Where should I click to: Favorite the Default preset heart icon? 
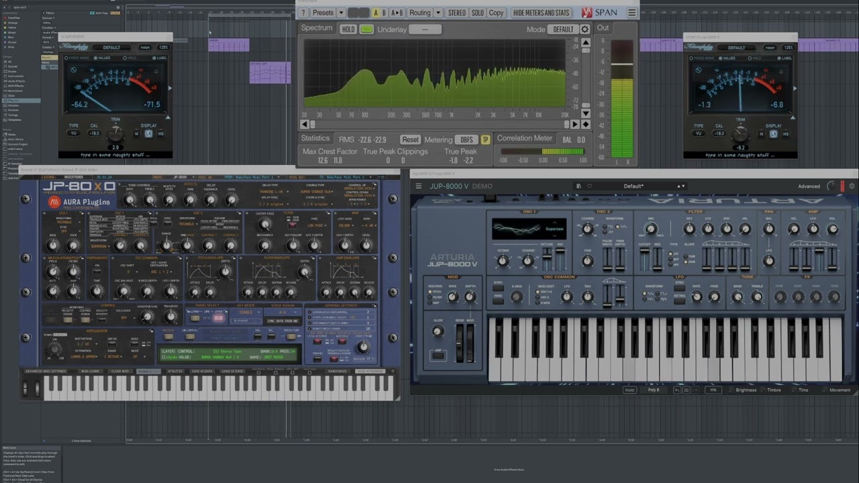pos(589,186)
